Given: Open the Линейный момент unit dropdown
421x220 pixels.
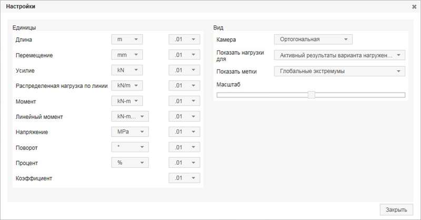Looking at the screenshot, I should coord(130,116).
